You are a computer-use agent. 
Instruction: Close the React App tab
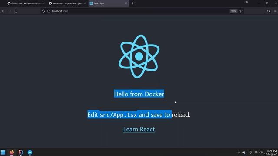[126, 3]
